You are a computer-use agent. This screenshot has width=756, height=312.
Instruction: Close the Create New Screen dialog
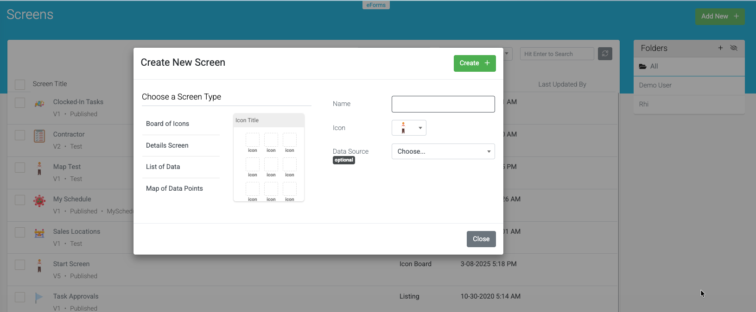(x=481, y=239)
